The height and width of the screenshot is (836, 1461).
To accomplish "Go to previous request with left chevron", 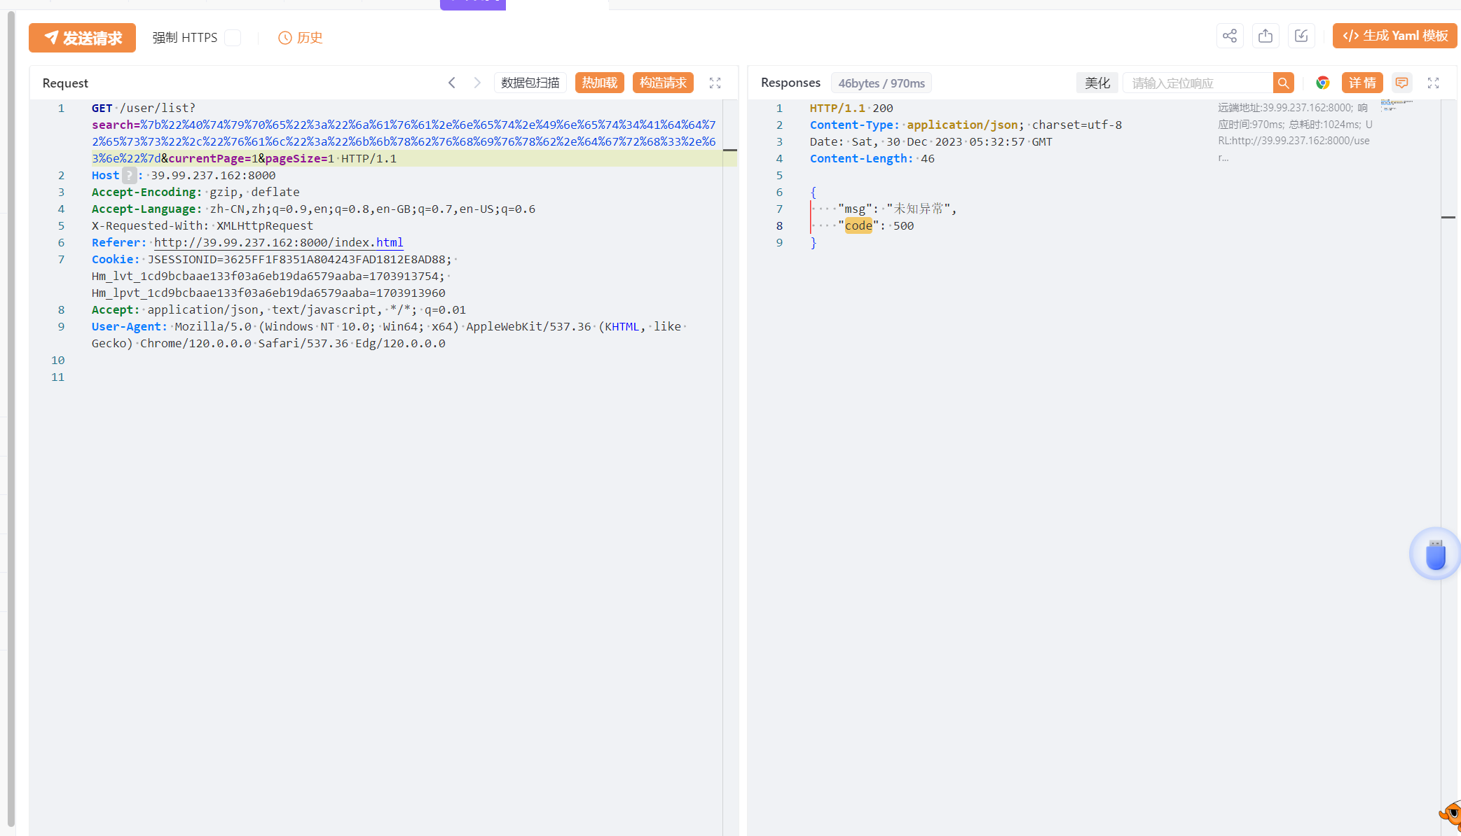I will coord(452,83).
